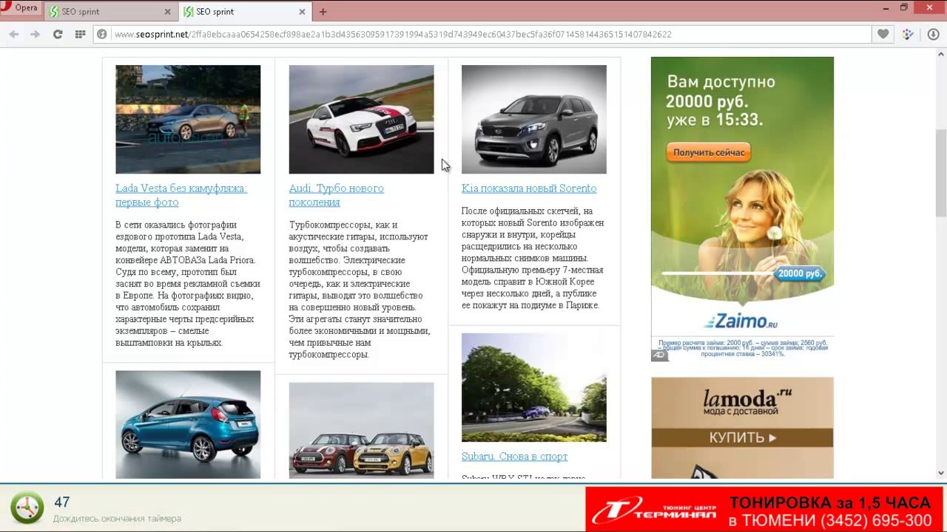
Task: Reload the current page
Action: 58,34
